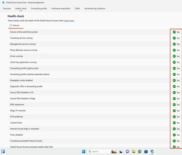Image resolution: width=182 pixels, height=155 pixels.
Task: Select 'Forwarding profile registry exists' text
Action: 24,68
